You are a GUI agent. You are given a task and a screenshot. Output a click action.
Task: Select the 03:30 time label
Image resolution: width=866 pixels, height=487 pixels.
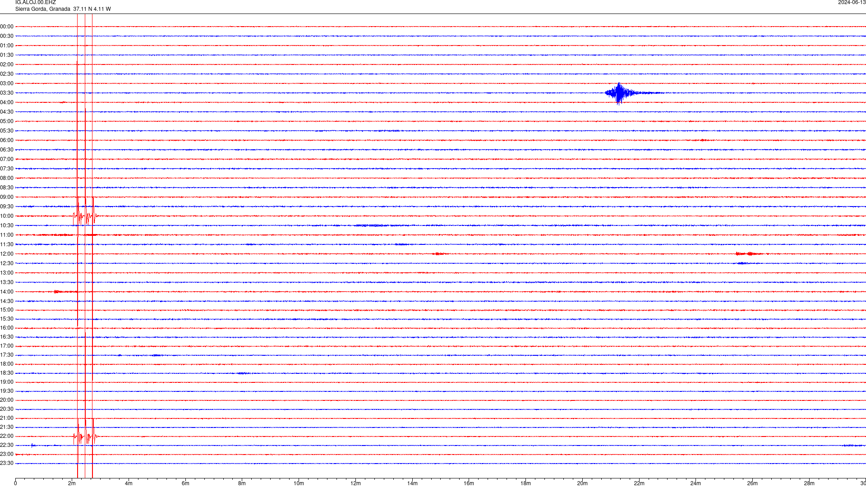point(7,93)
